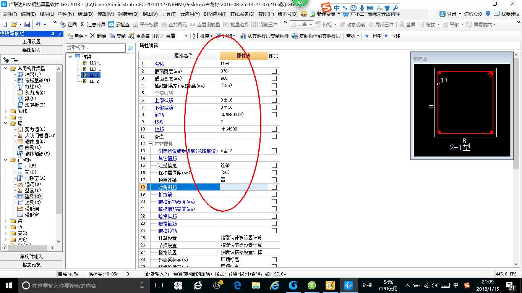This screenshot has height=293, width=522.
Task: Toggle 附加 checkbox for 上部纵筋 row
Action: coord(274,100)
